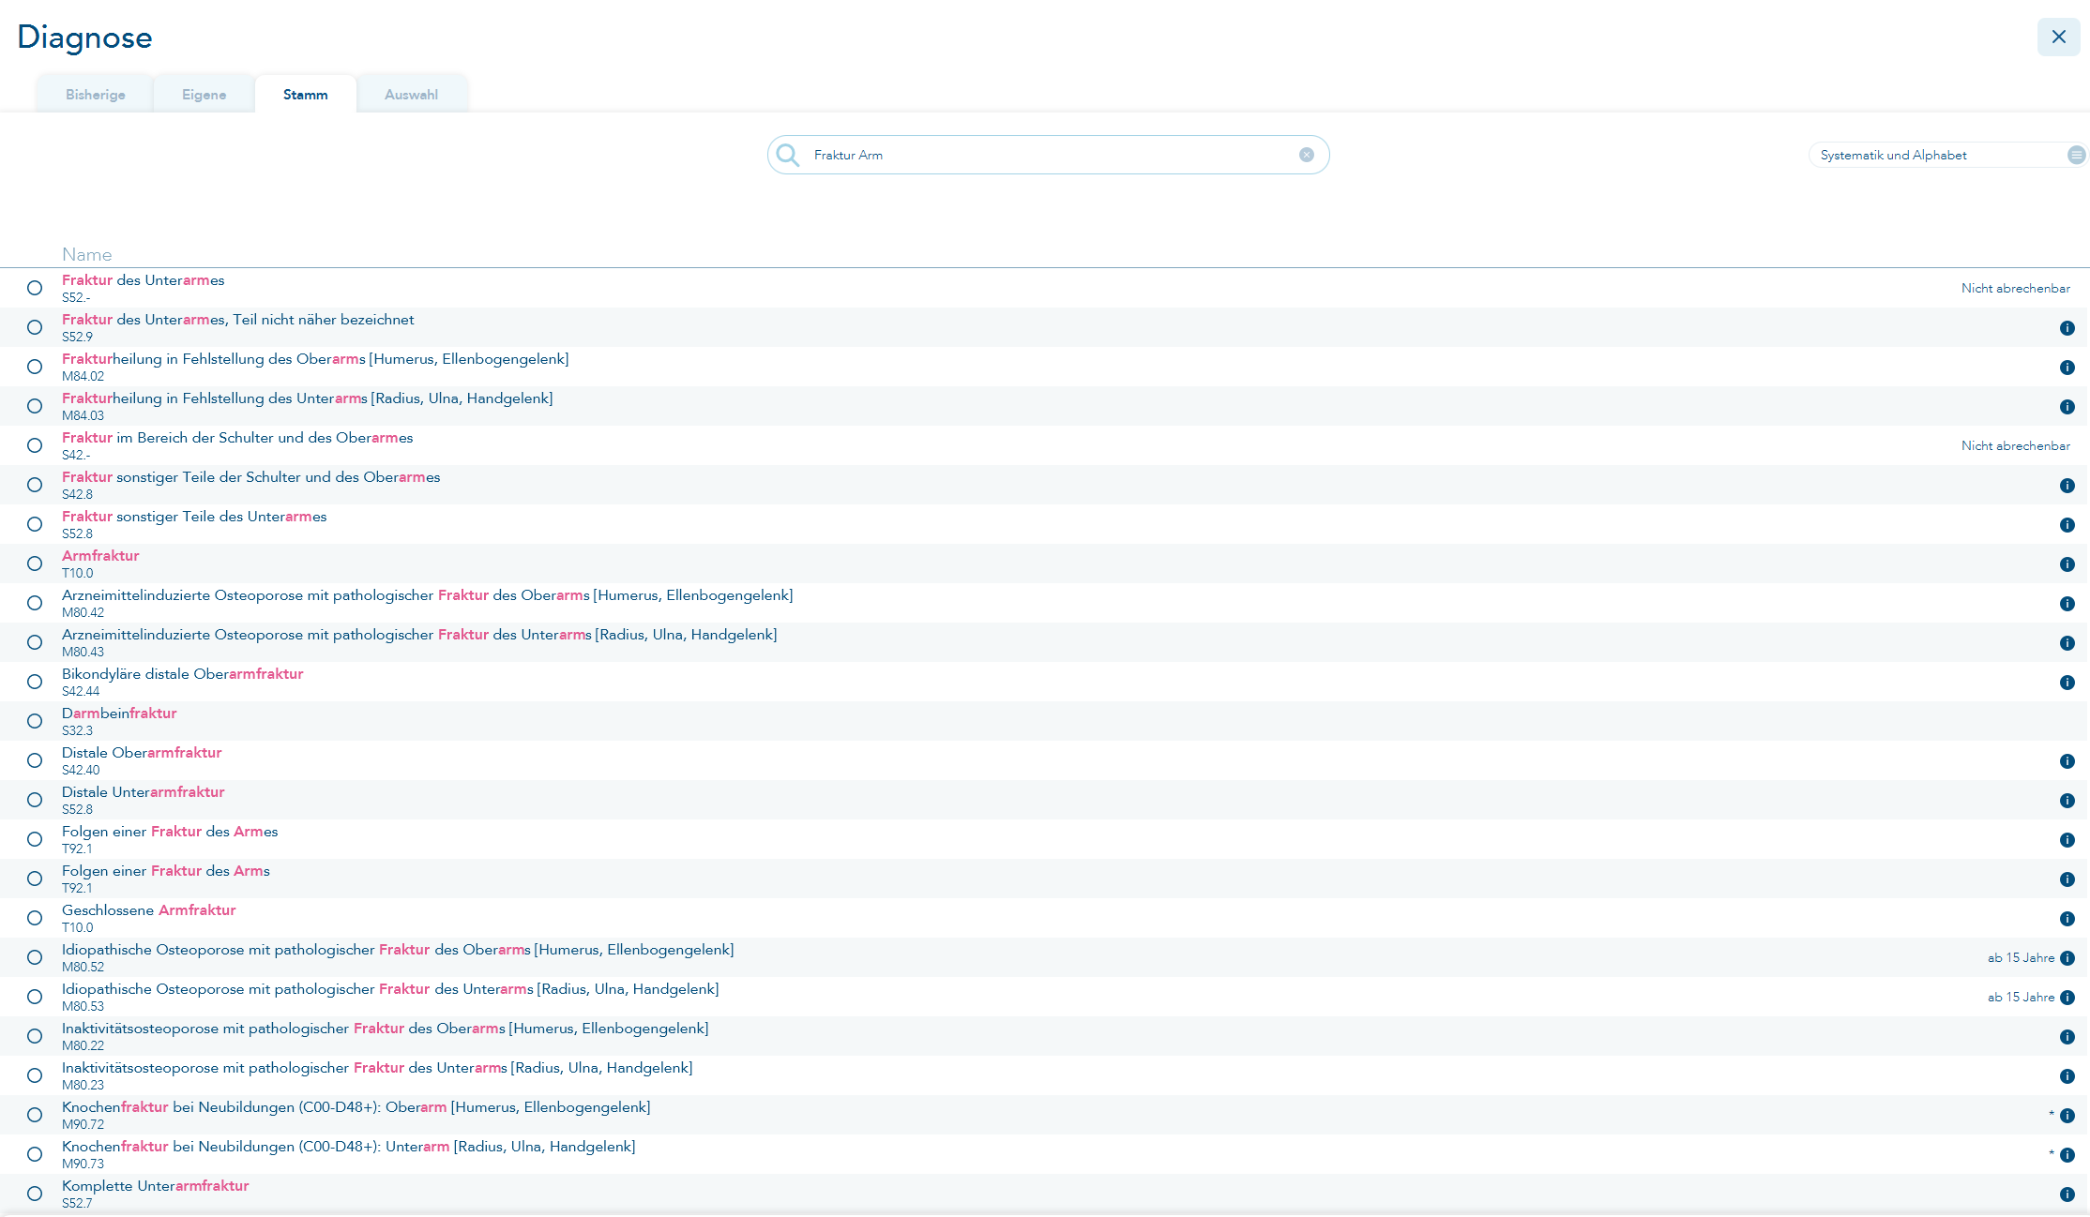
Task: Open info icon for M80.22 row
Action: tap(2067, 1037)
